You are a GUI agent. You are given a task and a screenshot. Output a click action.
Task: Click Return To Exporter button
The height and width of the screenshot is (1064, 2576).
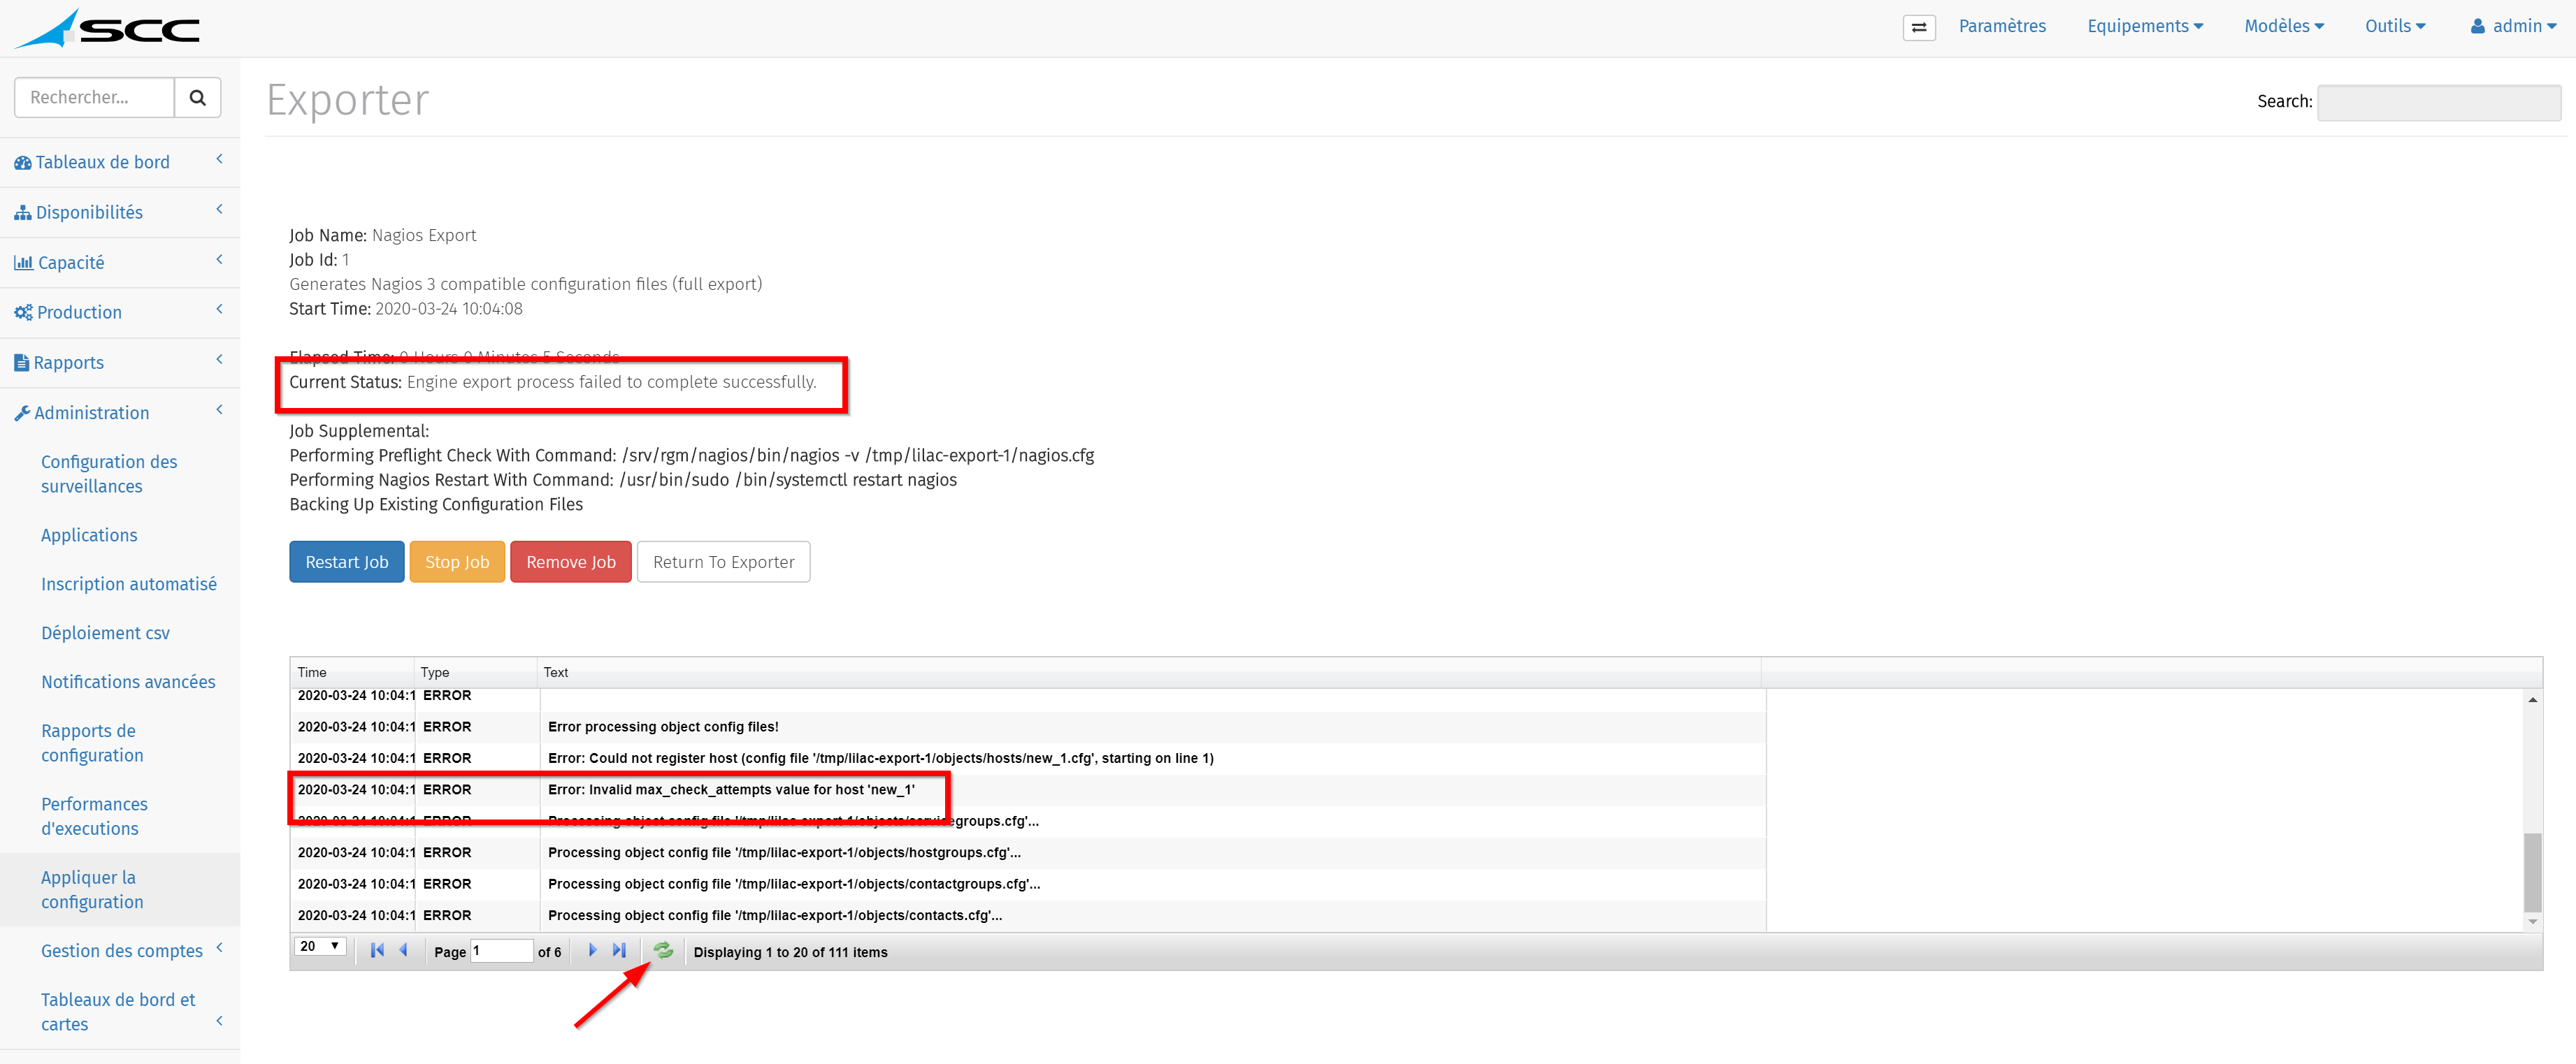point(723,562)
